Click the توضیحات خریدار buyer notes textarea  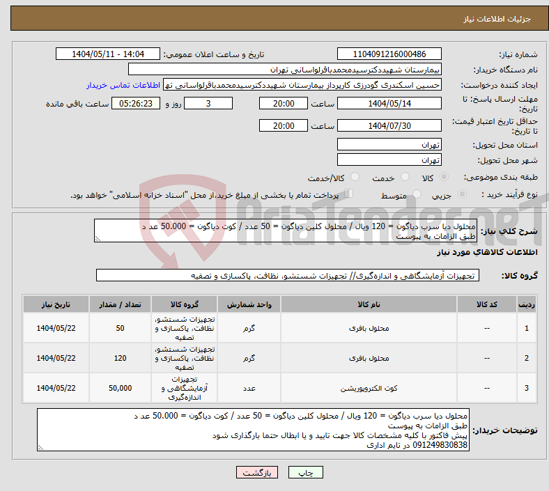pyautogui.click(x=253, y=430)
